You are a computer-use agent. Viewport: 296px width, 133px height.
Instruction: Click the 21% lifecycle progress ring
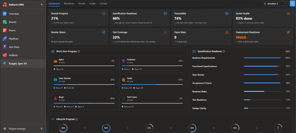click(x=149, y=128)
